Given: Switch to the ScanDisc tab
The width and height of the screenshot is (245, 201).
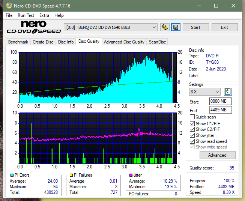Looking at the screenshot, I should point(157,42).
